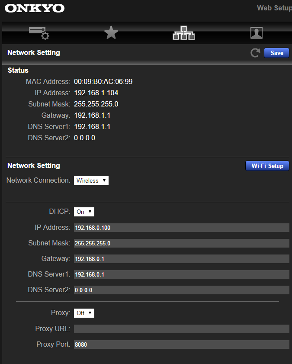Click the Web Setup header text
Image resolution: width=292 pixels, height=364 pixels.
[x=274, y=8]
